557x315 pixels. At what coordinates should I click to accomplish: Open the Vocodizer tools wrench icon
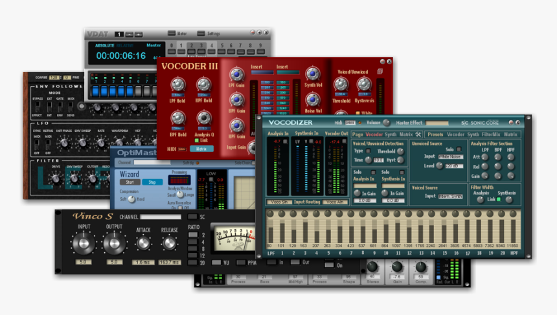(x=418, y=135)
